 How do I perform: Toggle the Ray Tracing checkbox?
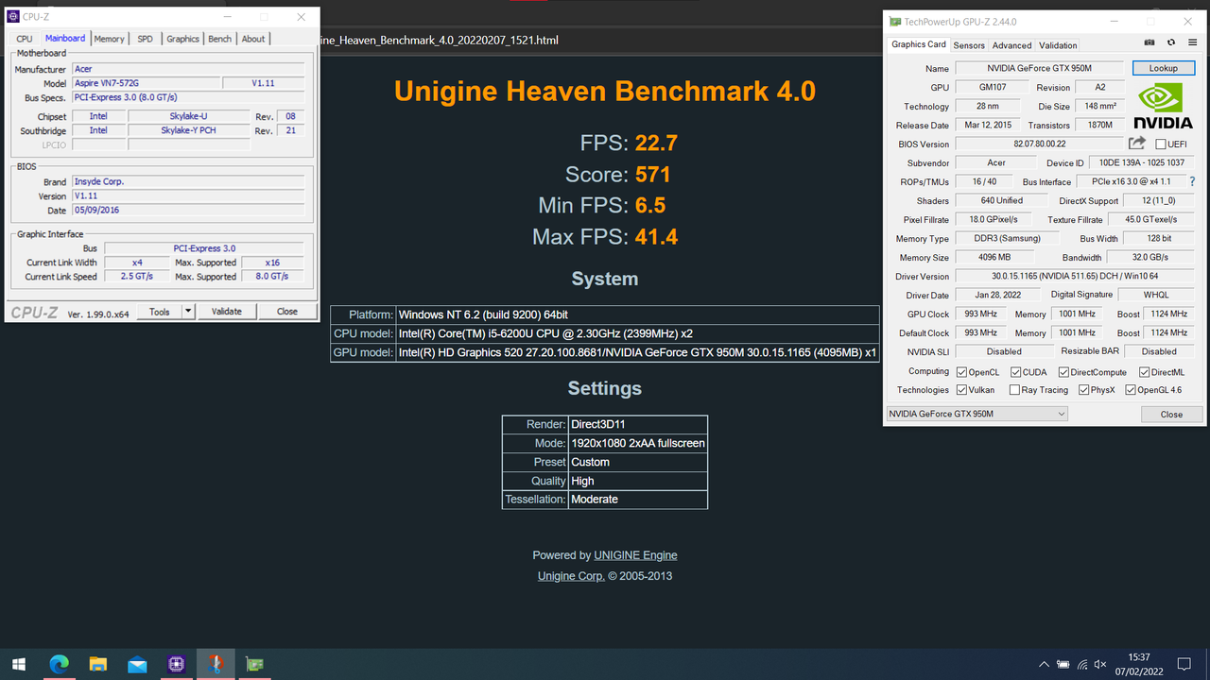[x=1014, y=390]
